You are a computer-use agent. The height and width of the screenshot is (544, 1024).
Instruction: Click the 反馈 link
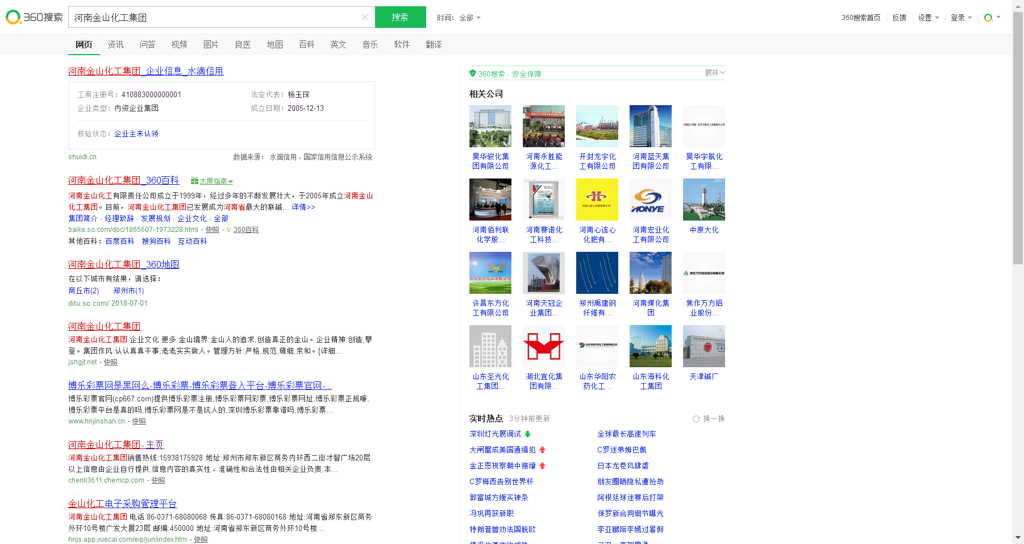tap(899, 18)
